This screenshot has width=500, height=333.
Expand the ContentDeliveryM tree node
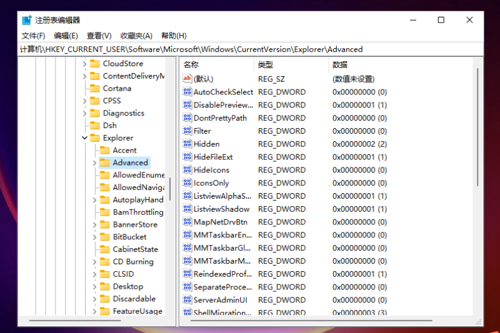click(84, 76)
